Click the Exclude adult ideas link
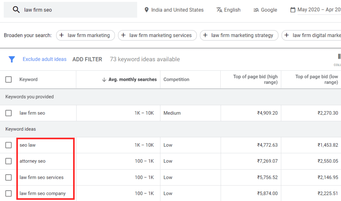 pyautogui.click(x=44, y=59)
